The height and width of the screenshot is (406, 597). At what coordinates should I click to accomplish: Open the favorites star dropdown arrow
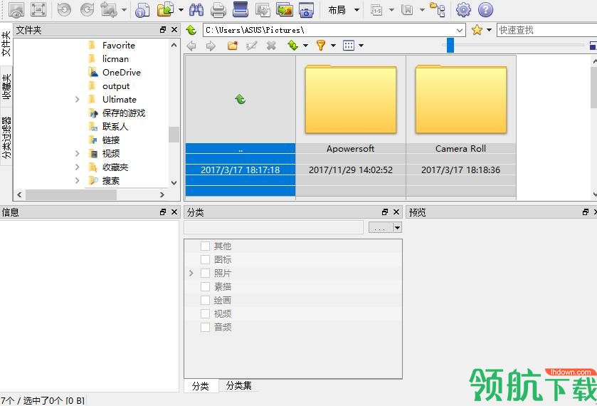coord(490,30)
